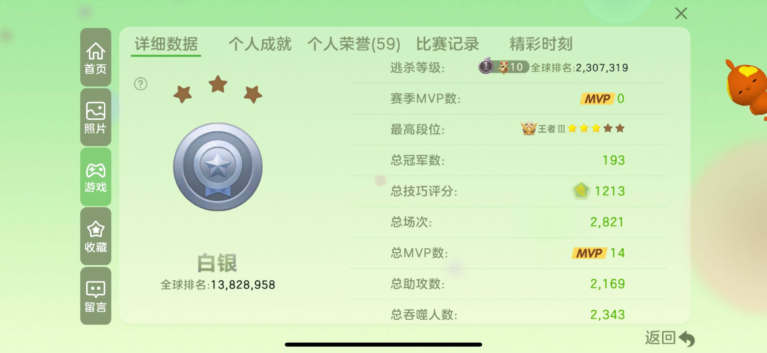The height and width of the screenshot is (353, 767).
Task: Tap the escape level number one medal
Action: (x=486, y=66)
